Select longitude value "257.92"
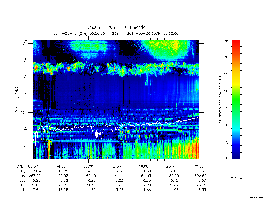The width and height of the screenshot is (265, 199). 35,176
